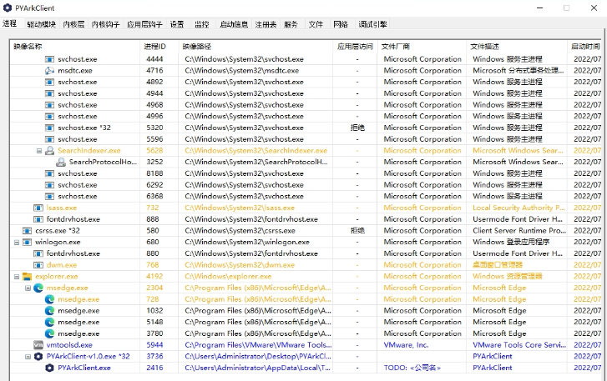Switch to the 内核钩子 tab
Image resolution: width=607 pixels, height=381 pixels.
pos(106,24)
